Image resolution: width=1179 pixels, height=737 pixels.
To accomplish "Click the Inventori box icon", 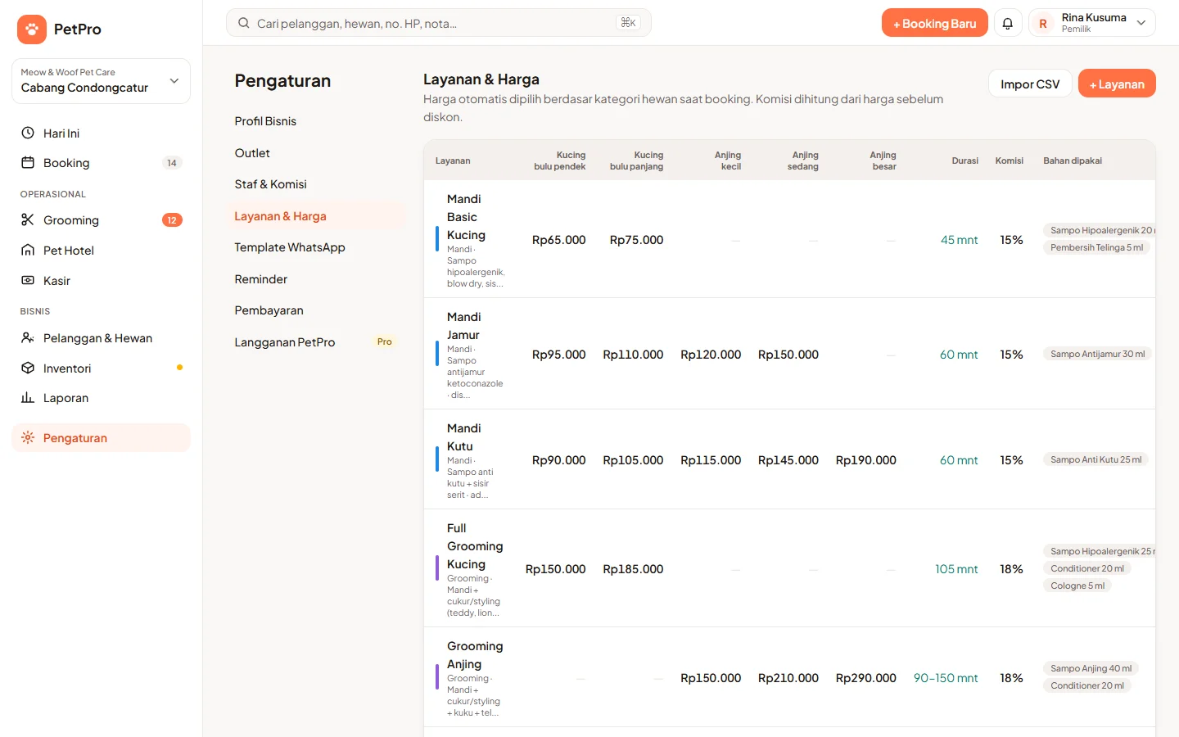I will [x=28, y=368].
